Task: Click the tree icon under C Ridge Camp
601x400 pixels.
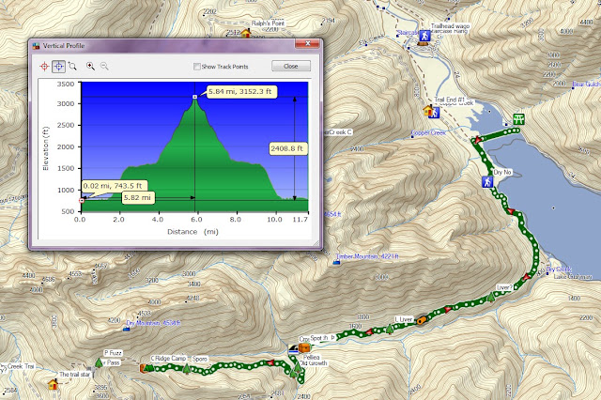Action: pos(150,368)
